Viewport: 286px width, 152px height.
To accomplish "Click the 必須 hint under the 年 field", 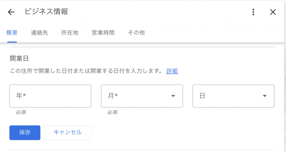I will [21, 112].
